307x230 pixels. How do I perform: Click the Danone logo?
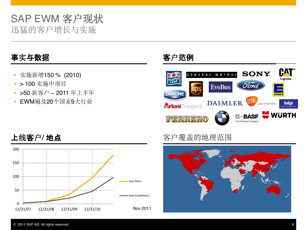[175, 94]
